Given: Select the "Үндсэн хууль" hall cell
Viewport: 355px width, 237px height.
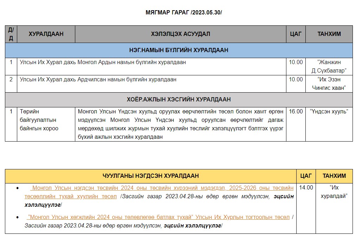Looking at the screenshot, I should tap(329, 112).
